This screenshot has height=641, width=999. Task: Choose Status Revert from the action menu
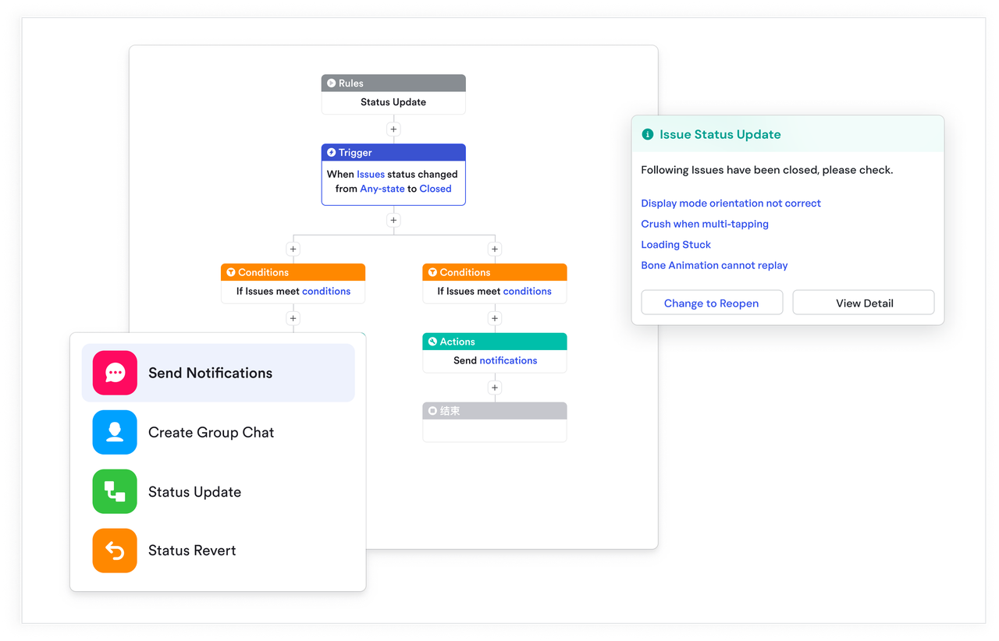(192, 551)
